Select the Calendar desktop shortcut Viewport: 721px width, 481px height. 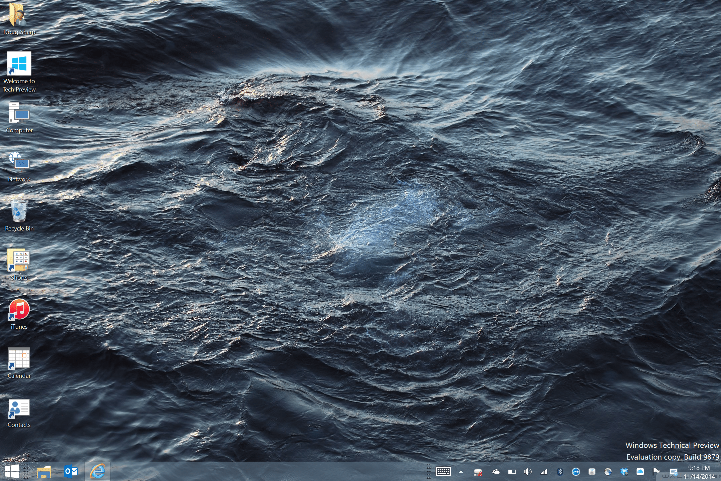pos(19,363)
